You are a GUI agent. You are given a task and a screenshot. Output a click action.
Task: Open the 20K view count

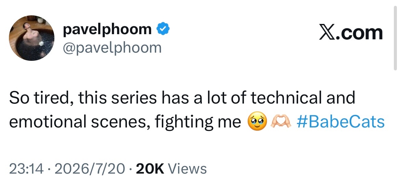[x=150, y=168]
